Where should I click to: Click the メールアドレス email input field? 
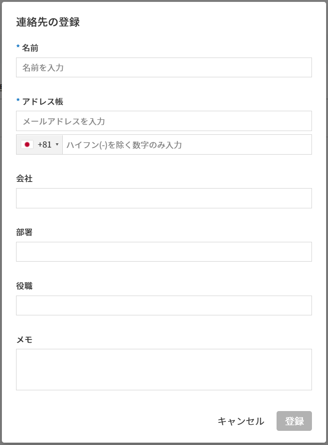(164, 121)
